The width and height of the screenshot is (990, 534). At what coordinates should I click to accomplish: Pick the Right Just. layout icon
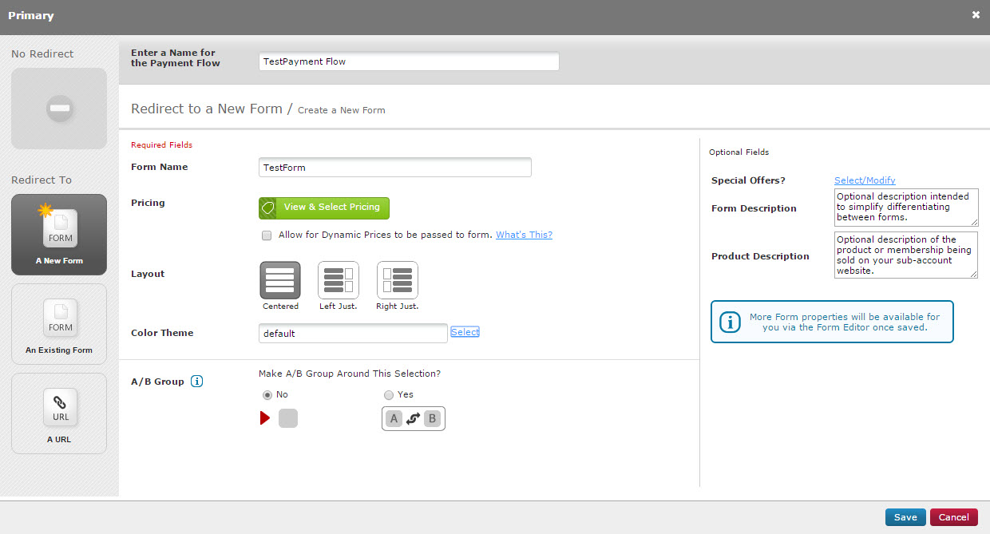click(x=398, y=281)
